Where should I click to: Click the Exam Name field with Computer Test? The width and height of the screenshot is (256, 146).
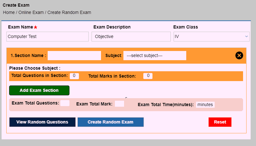click(47, 36)
